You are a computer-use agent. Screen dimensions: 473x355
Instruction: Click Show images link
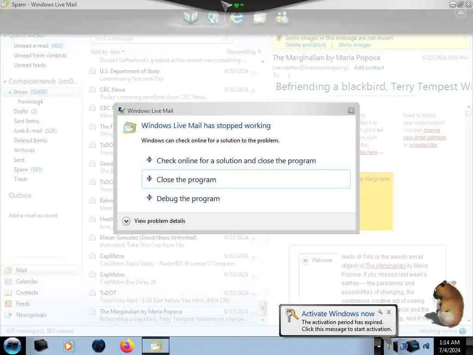pyautogui.click(x=354, y=45)
